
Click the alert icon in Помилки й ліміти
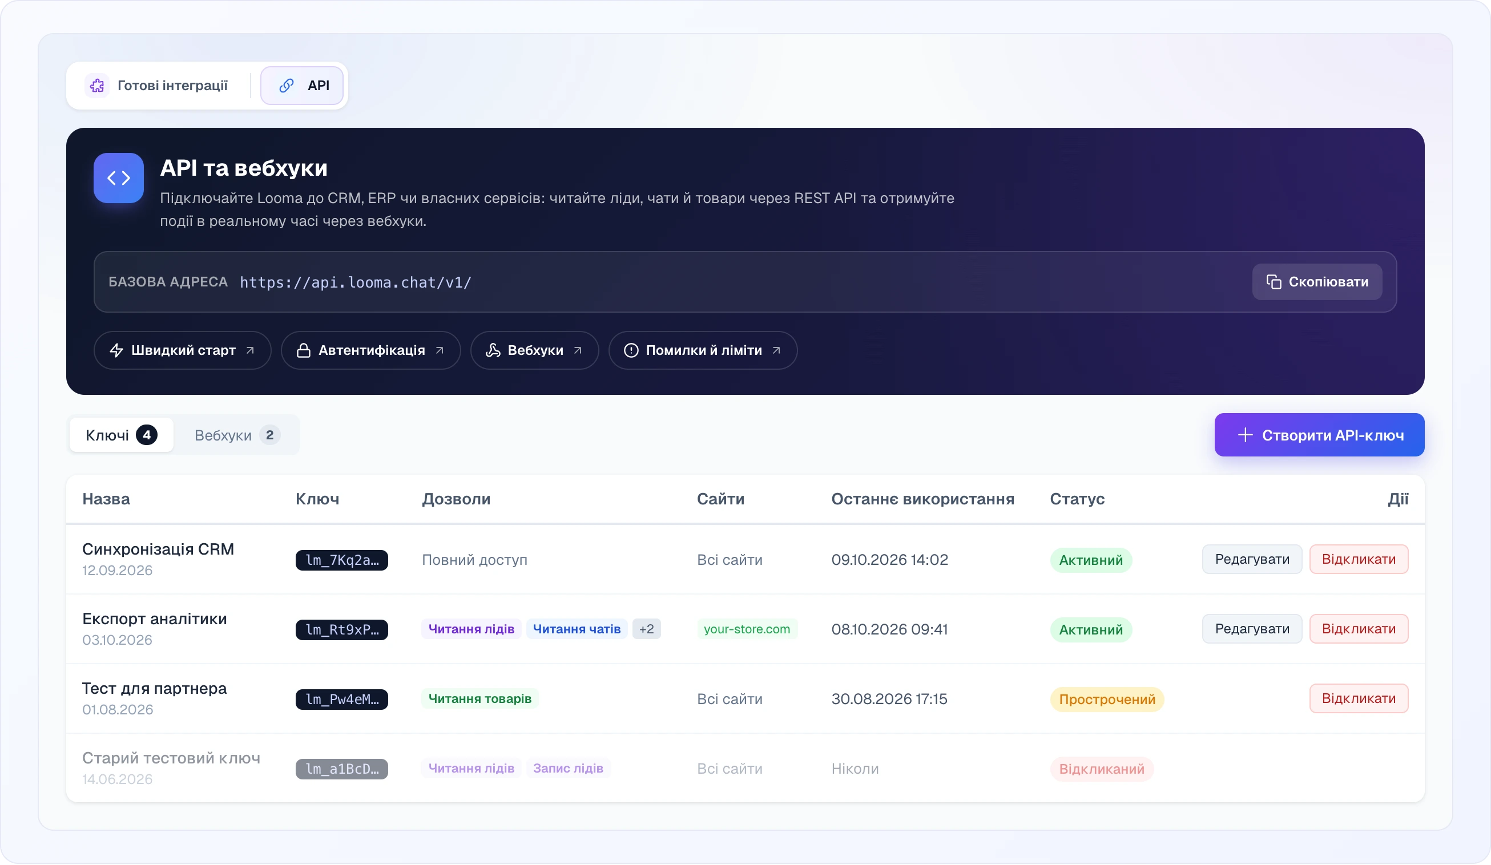pyautogui.click(x=631, y=350)
